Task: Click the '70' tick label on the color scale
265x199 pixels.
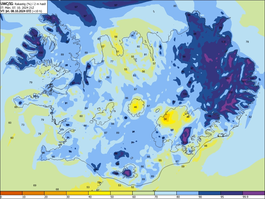Action: (x=156, y=197)
